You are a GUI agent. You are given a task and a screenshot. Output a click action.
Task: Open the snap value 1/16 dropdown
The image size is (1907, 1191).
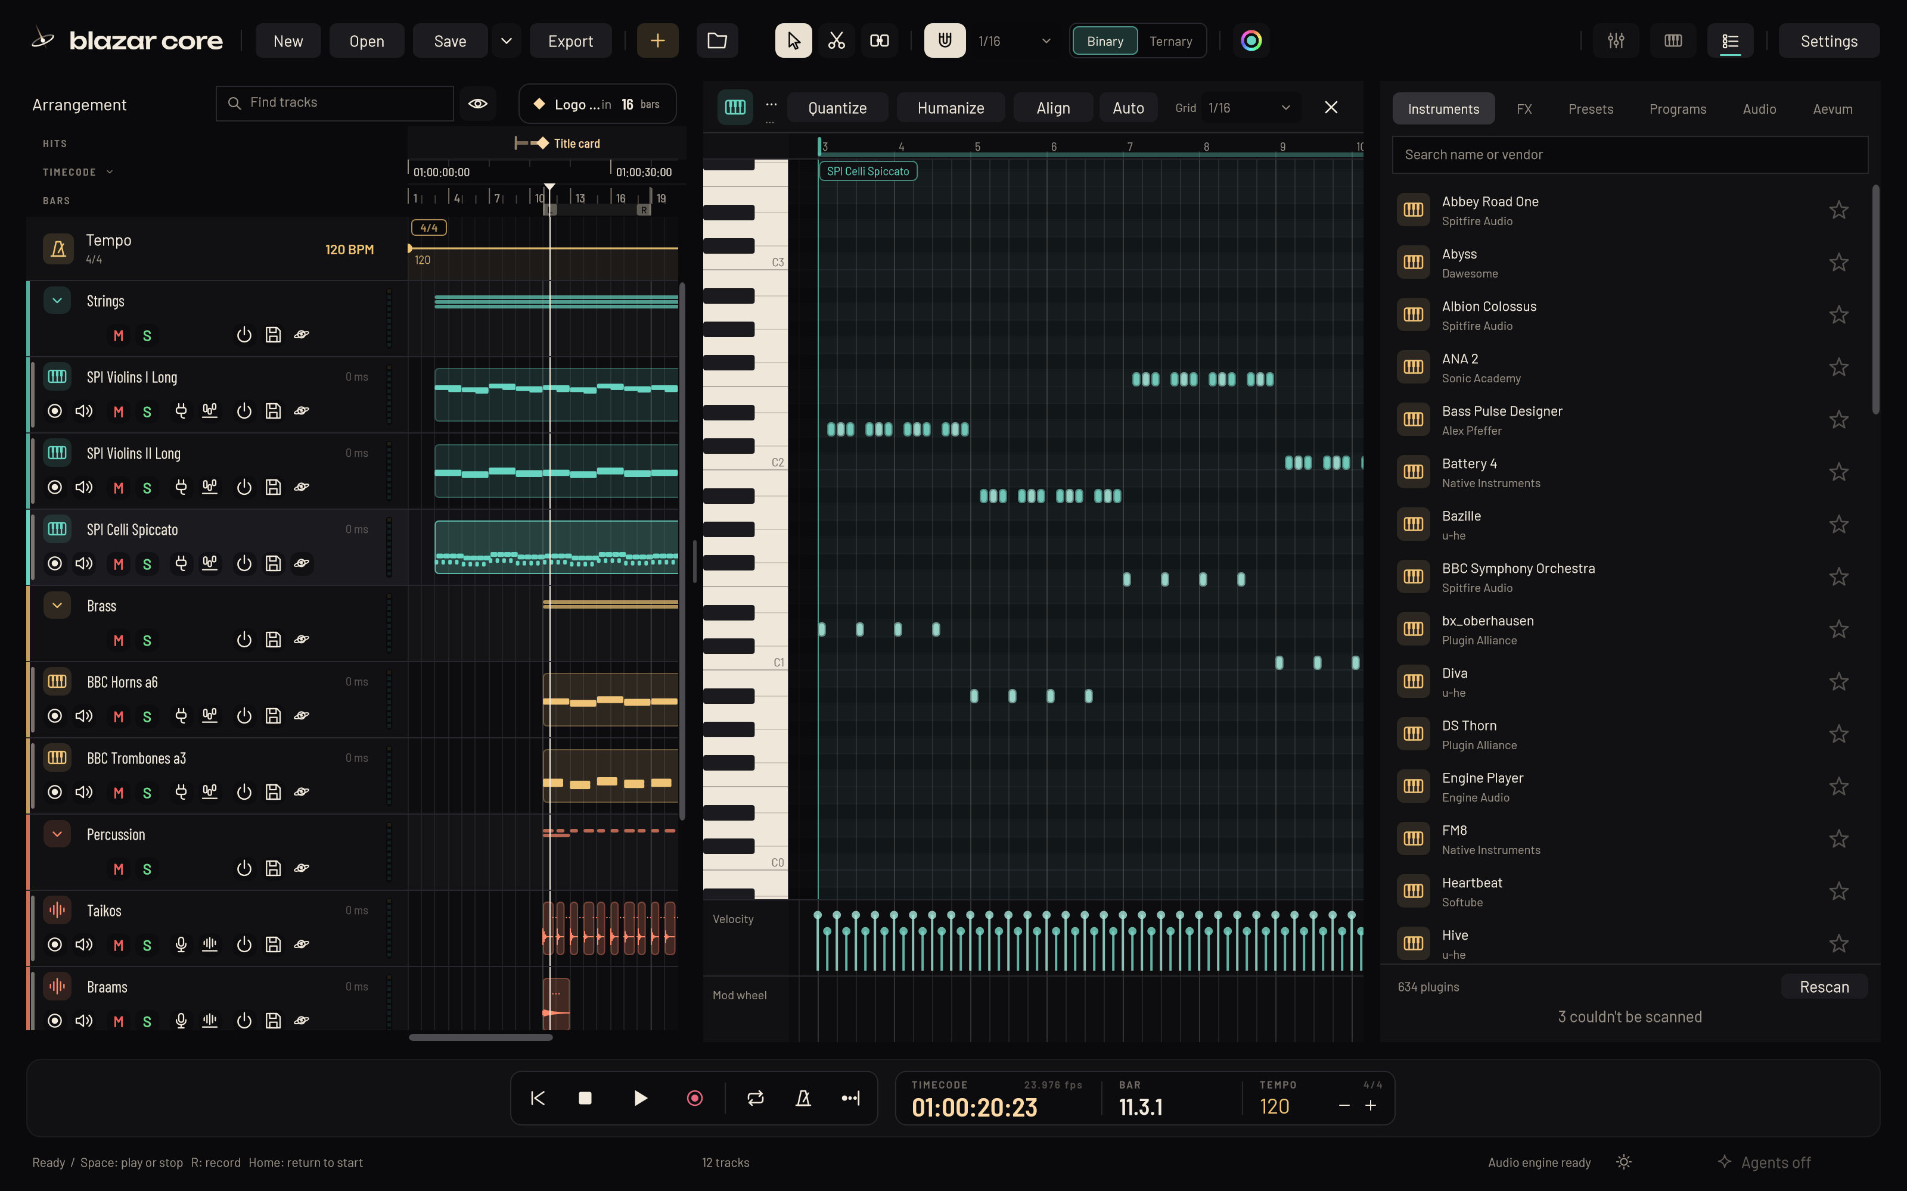[x=1014, y=41]
